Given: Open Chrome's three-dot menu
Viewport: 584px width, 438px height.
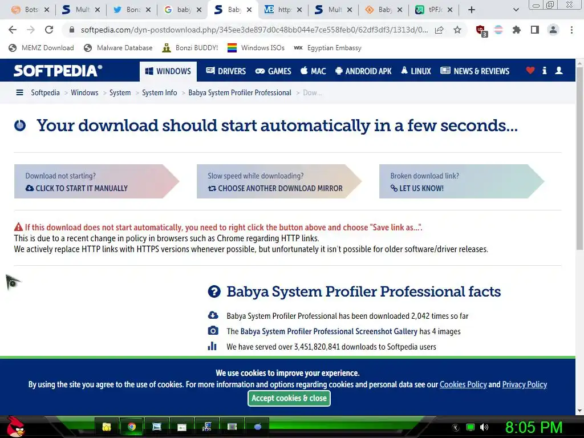Looking at the screenshot, I should 571,30.
